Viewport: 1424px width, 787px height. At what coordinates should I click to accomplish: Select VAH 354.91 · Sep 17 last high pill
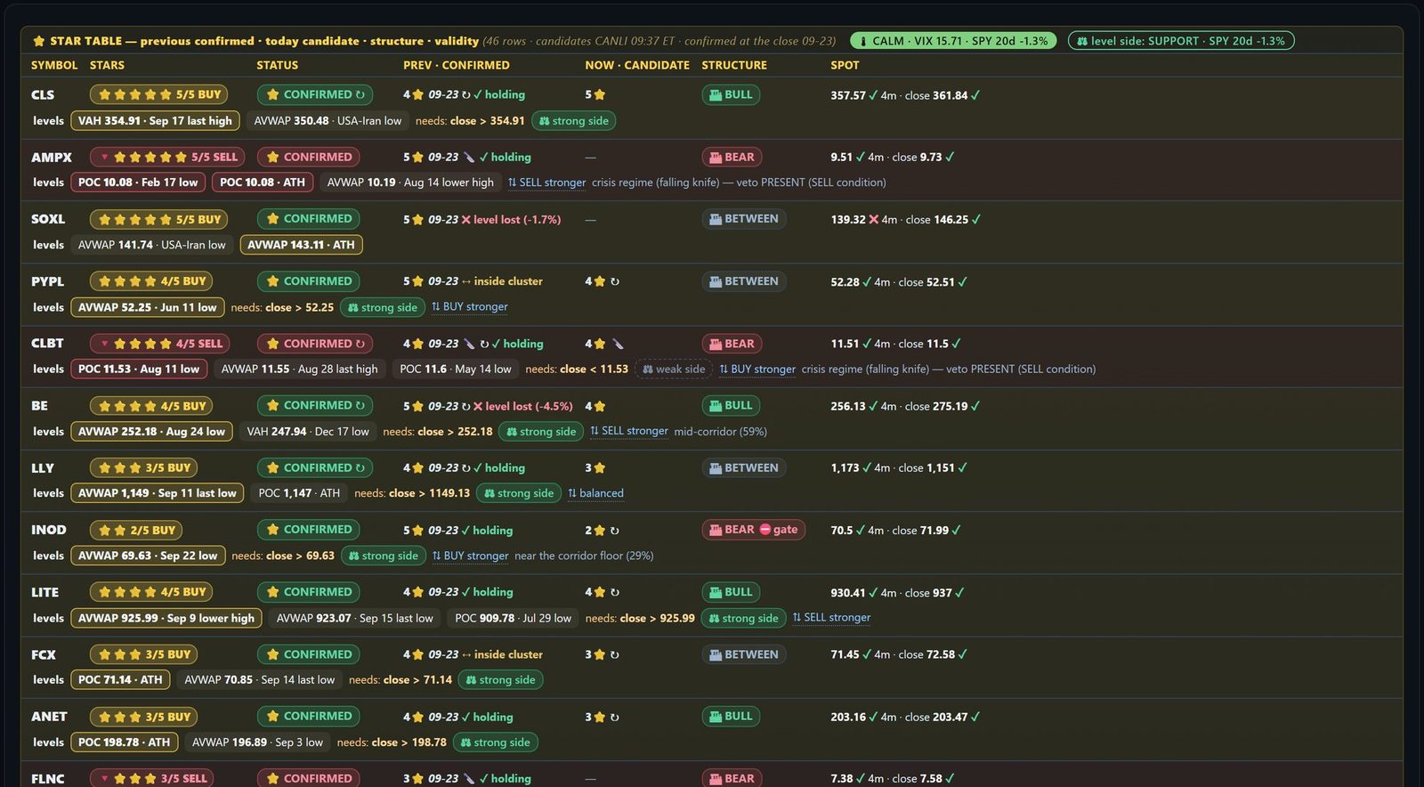click(x=155, y=121)
